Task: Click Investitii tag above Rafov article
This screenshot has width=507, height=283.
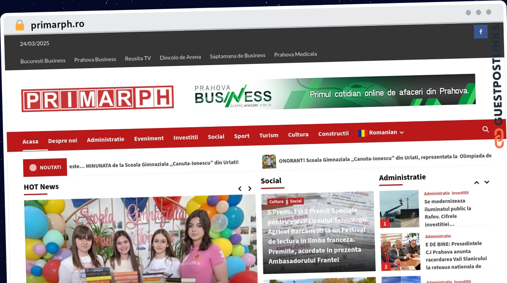Action: (460, 193)
